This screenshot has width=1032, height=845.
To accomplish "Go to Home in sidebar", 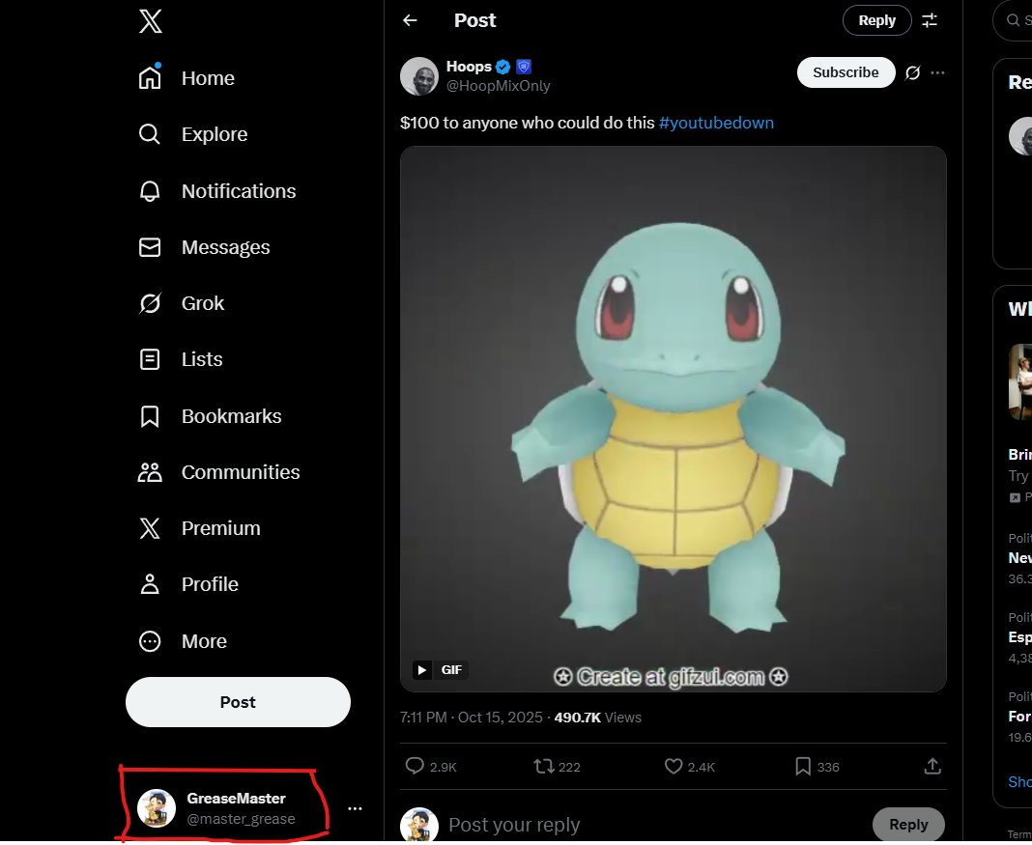I will pos(186,78).
